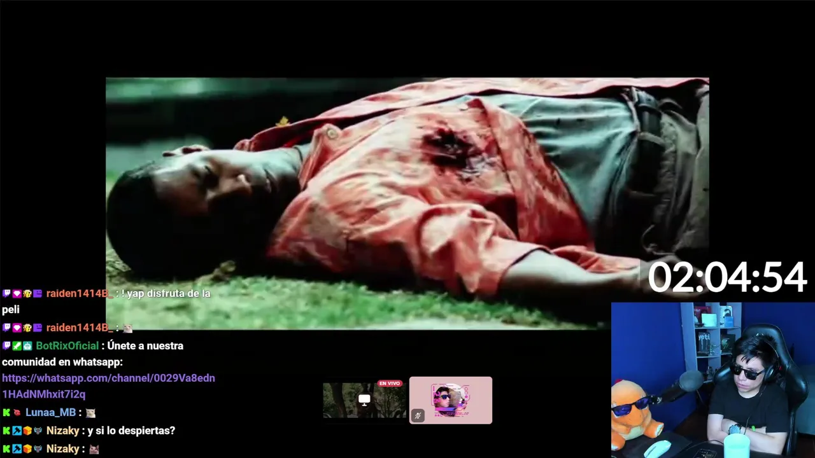The image size is (815, 458).
Task: Click the red lips badge beside Lunaa_MB
Action: pos(17,413)
